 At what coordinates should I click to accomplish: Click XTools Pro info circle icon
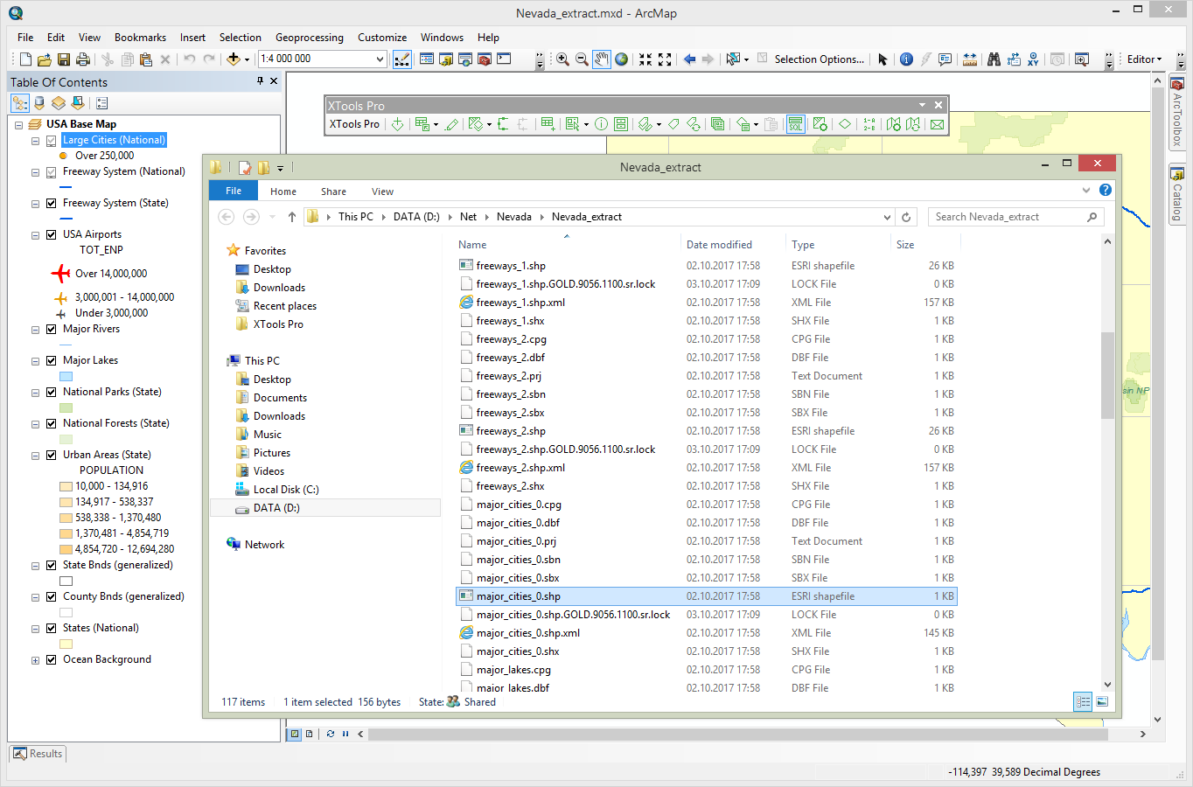pos(601,124)
